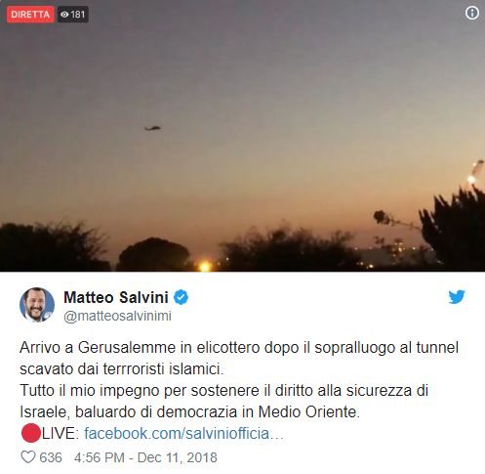This screenshot has height=474, width=485.
Task: Click the LIVE text label
Action: pyautogui.click(x=61, y=434)
